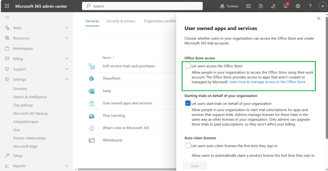Open Viva in sidebar
Viewport: 328px width, 171px height.
pos(17,130)
